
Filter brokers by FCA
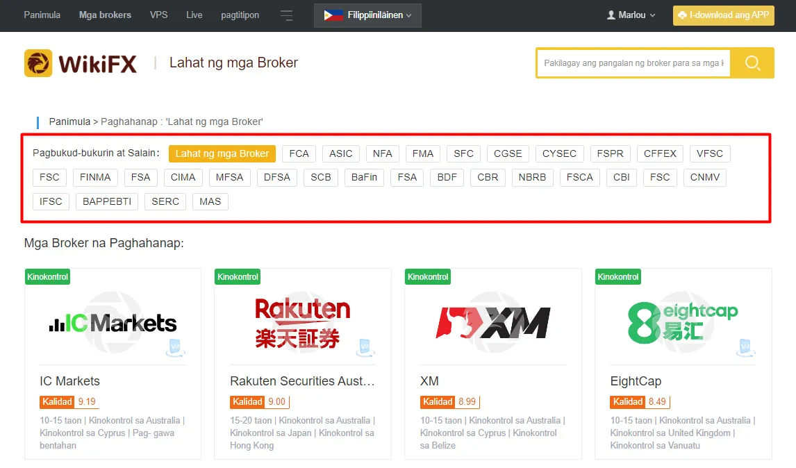click(x=299, y=153)
